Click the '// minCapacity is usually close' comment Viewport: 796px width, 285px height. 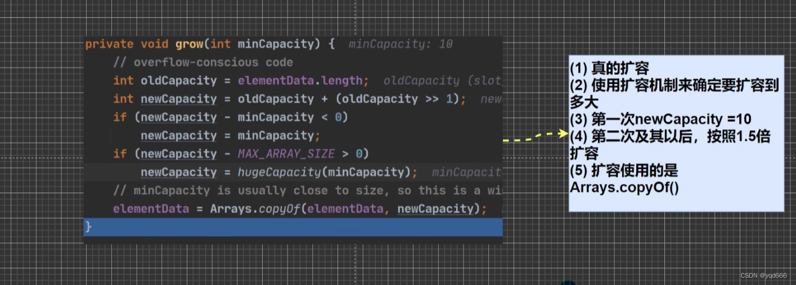pyautogui.click(x=307, y=190)
